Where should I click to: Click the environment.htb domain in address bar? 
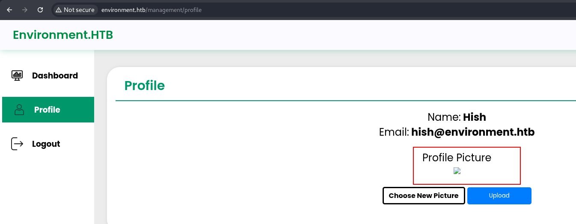coord(123,10)
